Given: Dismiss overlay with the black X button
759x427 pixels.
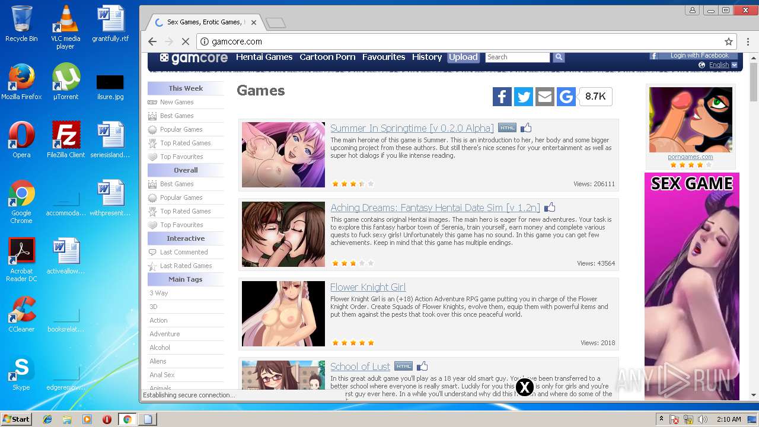Looking at the screenshot, I should [x=524, y=387].
